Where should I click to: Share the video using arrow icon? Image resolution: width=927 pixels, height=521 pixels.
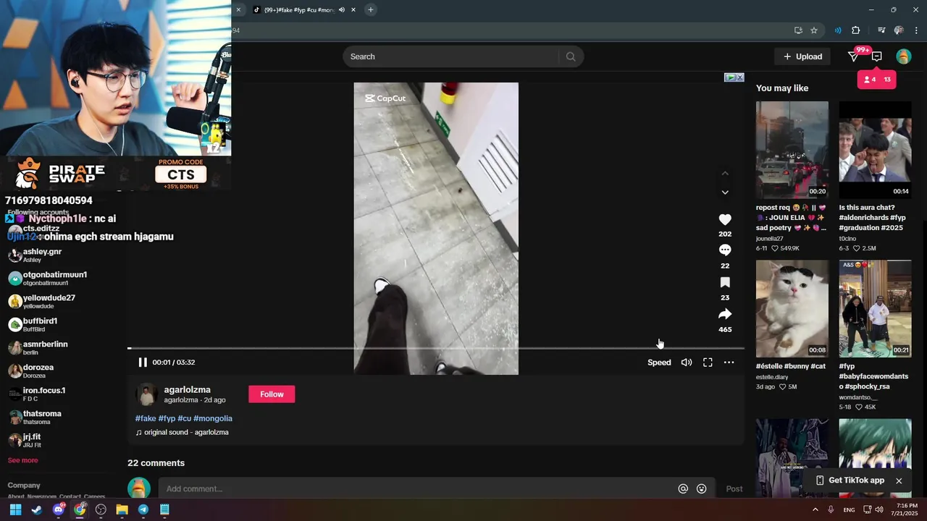click(725, 314)
